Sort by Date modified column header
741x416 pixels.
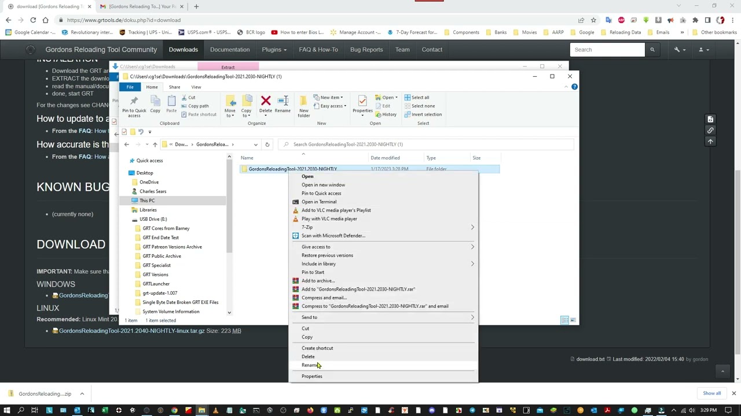385,158
